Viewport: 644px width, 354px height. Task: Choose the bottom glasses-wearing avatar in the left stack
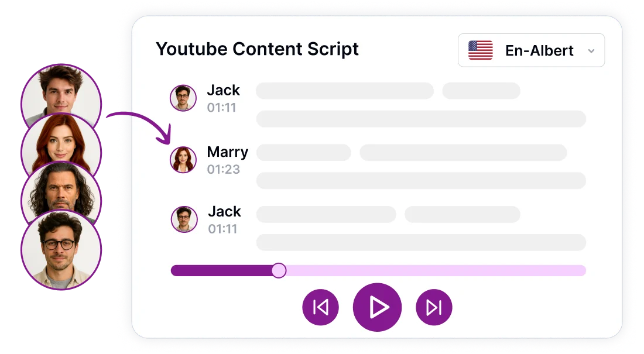(61, 249)
